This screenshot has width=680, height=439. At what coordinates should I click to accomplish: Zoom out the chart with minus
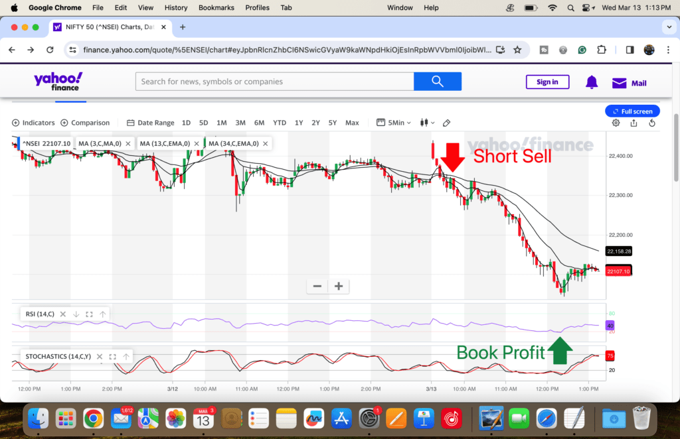(317, 286)
